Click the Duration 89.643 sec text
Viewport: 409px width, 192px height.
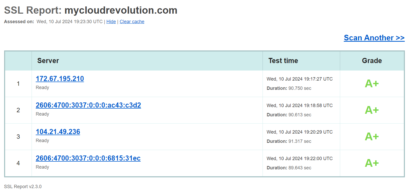pyautogui.click(x=289, y=168)
